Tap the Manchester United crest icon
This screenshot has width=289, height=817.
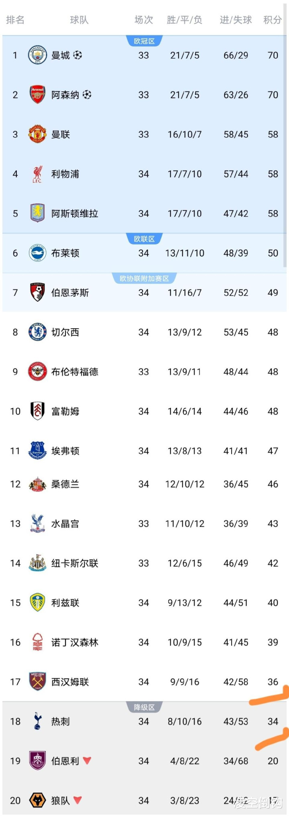[37, 134]
